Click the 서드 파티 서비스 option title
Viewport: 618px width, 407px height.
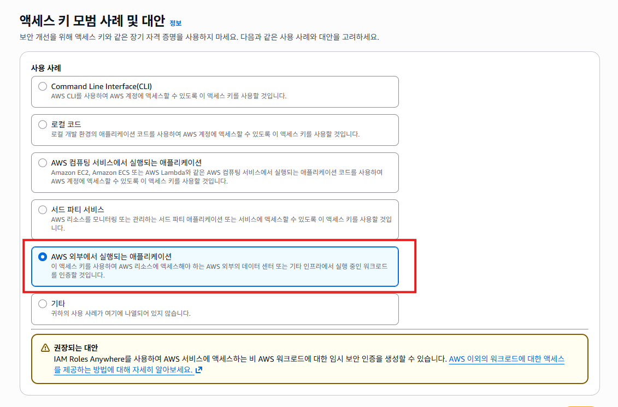(x=78, y=210)
